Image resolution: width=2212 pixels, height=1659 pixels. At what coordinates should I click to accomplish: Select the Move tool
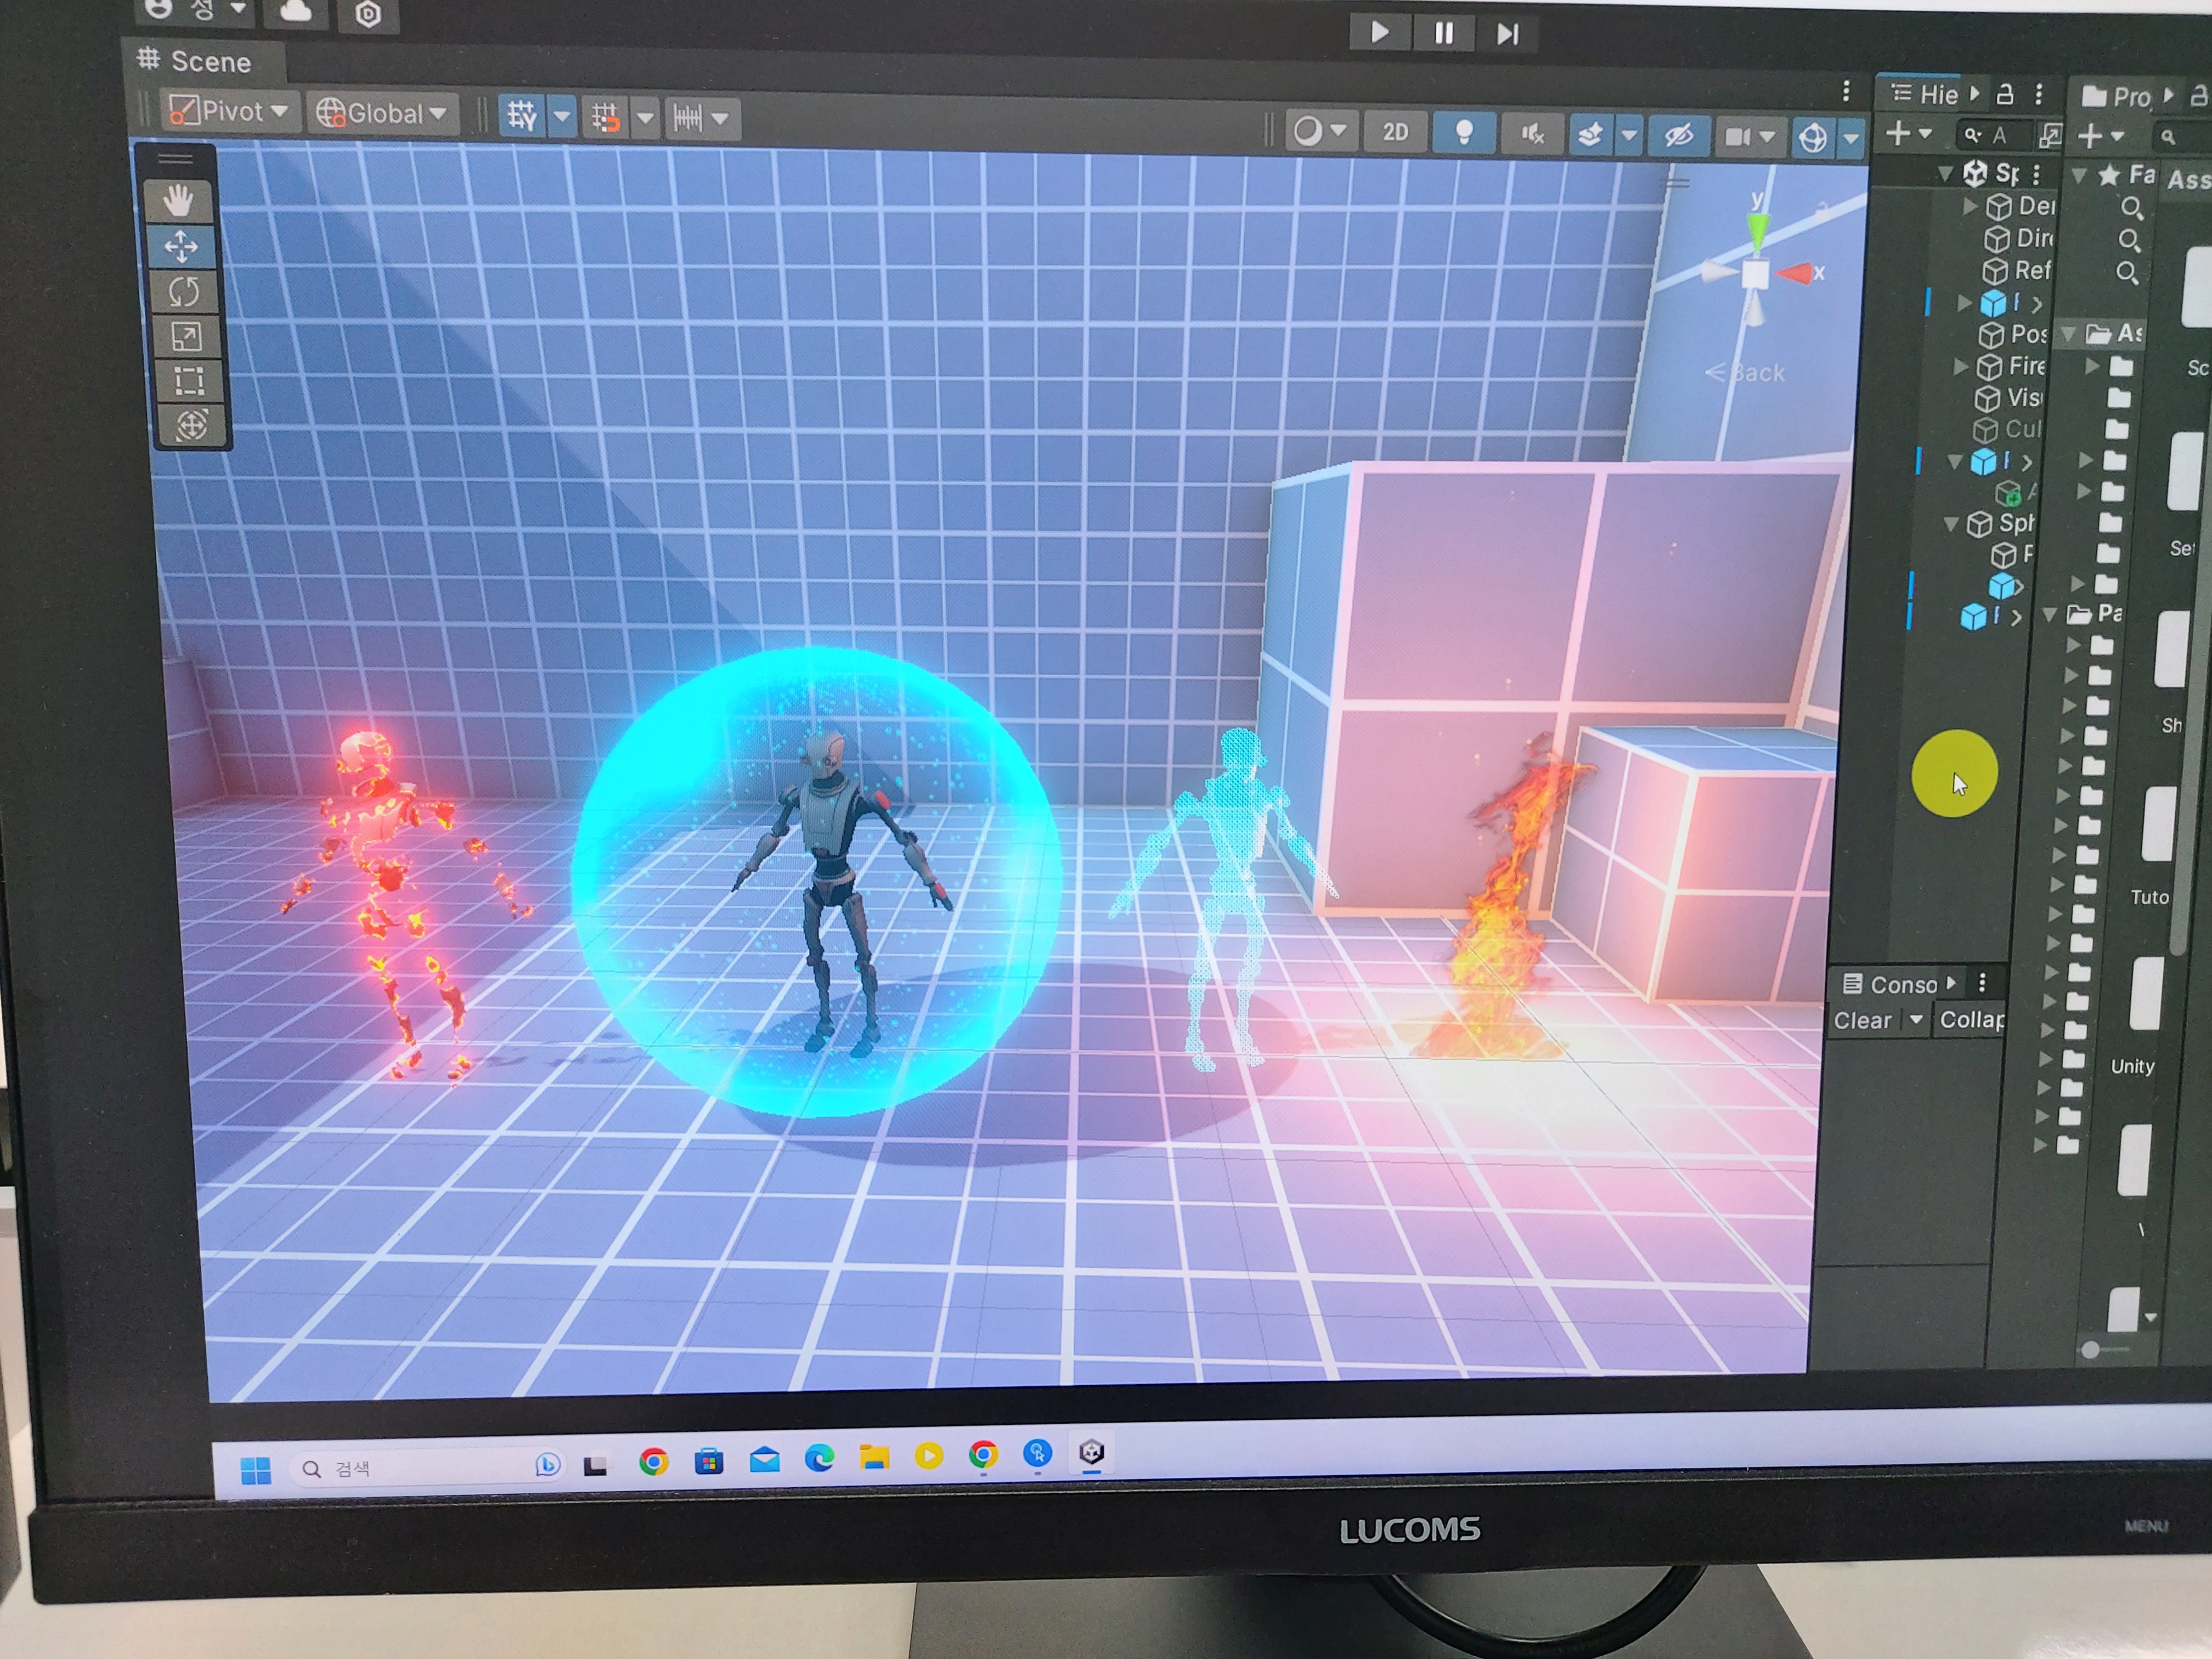point(181,246)
